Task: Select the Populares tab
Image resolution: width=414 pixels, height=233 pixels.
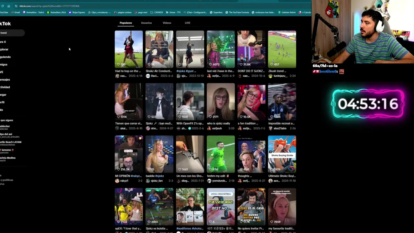Action: (125, 23)
